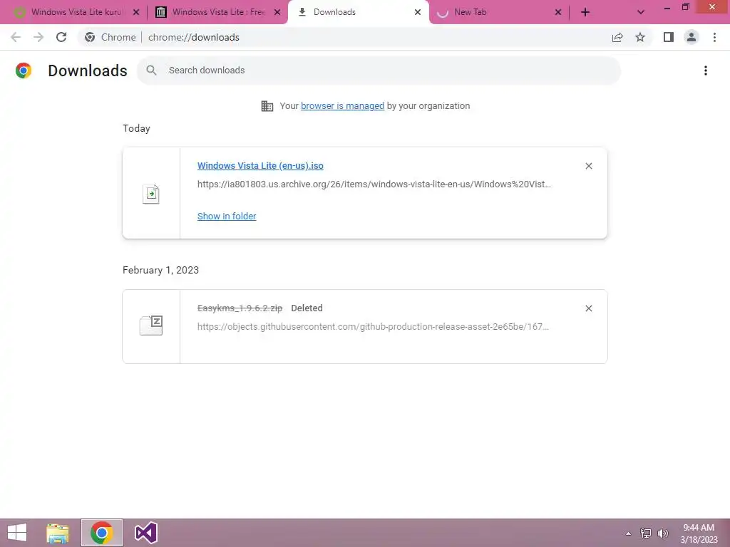Image resolution: width=730 pixels, height=547 pixels.
Task: Open the Windows Start menu
Action: [17, 533]
